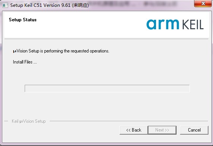Click the empty gray area below progress bar
Image resolution: width=213 pixels, height=146 pixels.
[107, 105]
